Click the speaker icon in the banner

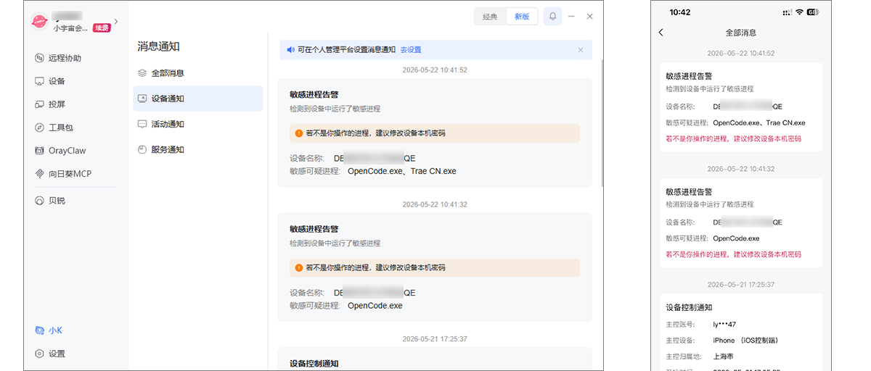click(290, 50)
